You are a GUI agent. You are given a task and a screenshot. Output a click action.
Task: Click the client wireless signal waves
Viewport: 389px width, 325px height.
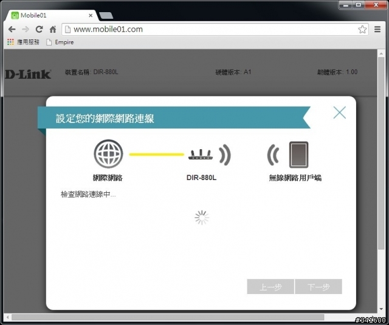pyautogui.click(x=273, y=155)
